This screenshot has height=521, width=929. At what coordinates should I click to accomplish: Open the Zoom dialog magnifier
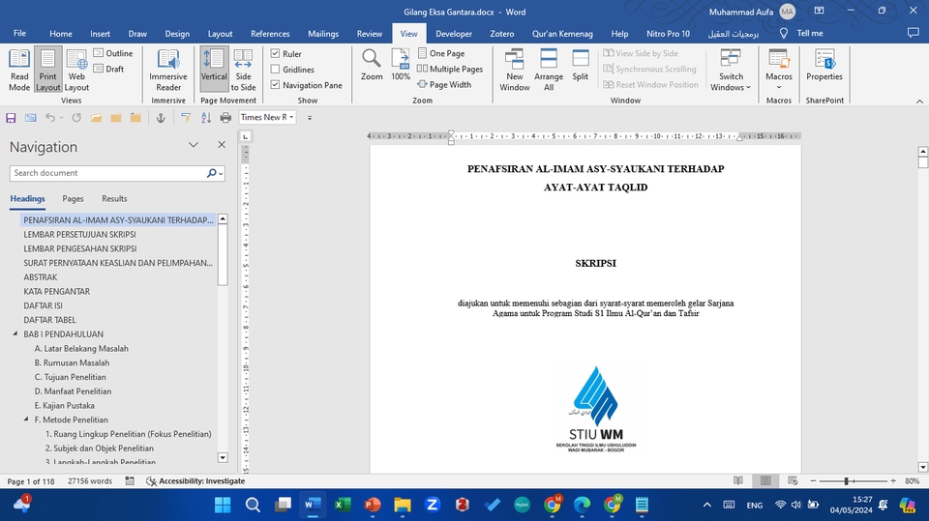[372, 65]
